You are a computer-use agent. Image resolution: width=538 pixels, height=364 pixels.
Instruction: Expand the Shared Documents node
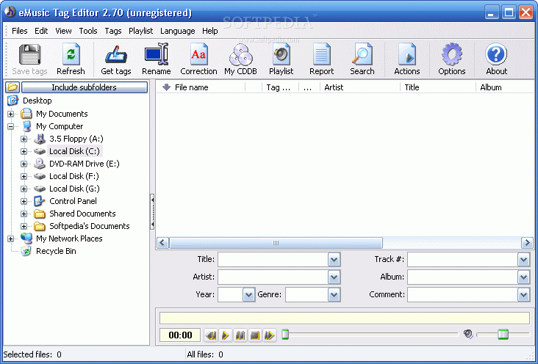(x=24, y=214)
